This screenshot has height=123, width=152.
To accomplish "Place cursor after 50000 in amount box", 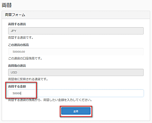I will pos(21,93).
